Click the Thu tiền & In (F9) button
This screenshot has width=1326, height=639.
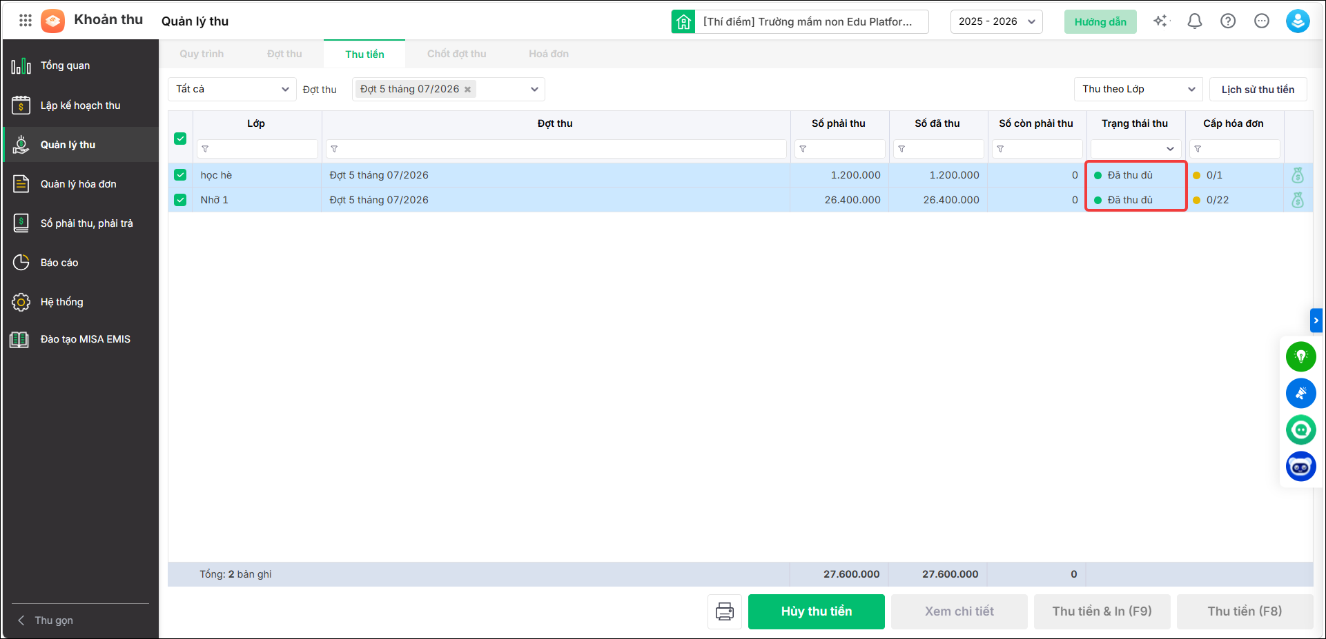click(x=1102, y=611)
